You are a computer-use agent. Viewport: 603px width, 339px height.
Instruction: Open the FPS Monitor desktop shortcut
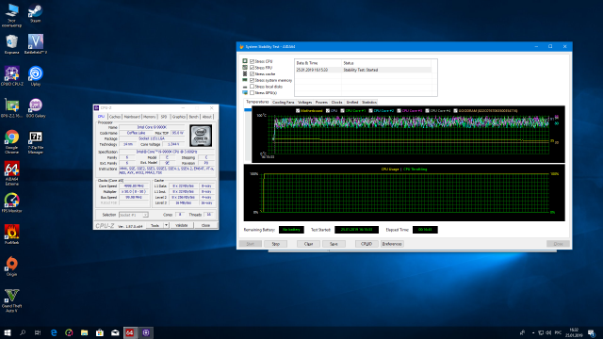[11, 202]
